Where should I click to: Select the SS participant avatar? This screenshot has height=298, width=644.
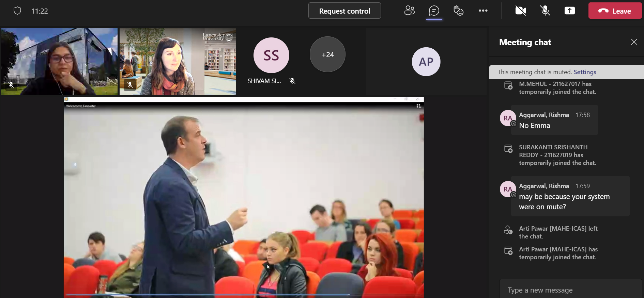[x=271, y=55]
